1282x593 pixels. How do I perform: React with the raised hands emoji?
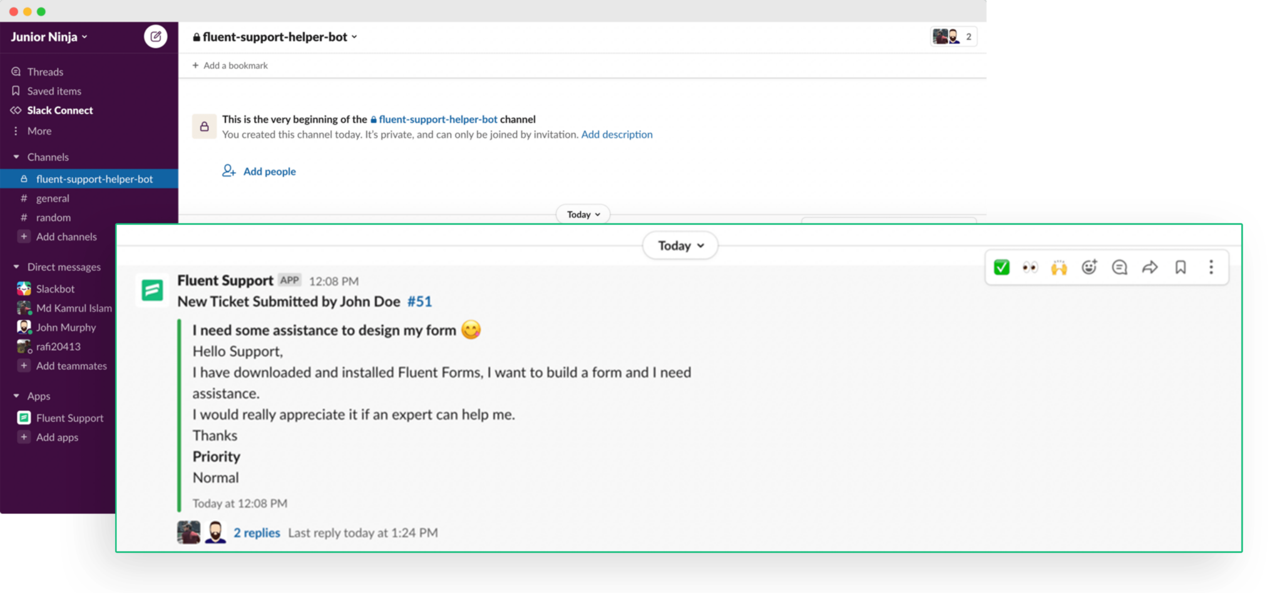[1060, 267]
